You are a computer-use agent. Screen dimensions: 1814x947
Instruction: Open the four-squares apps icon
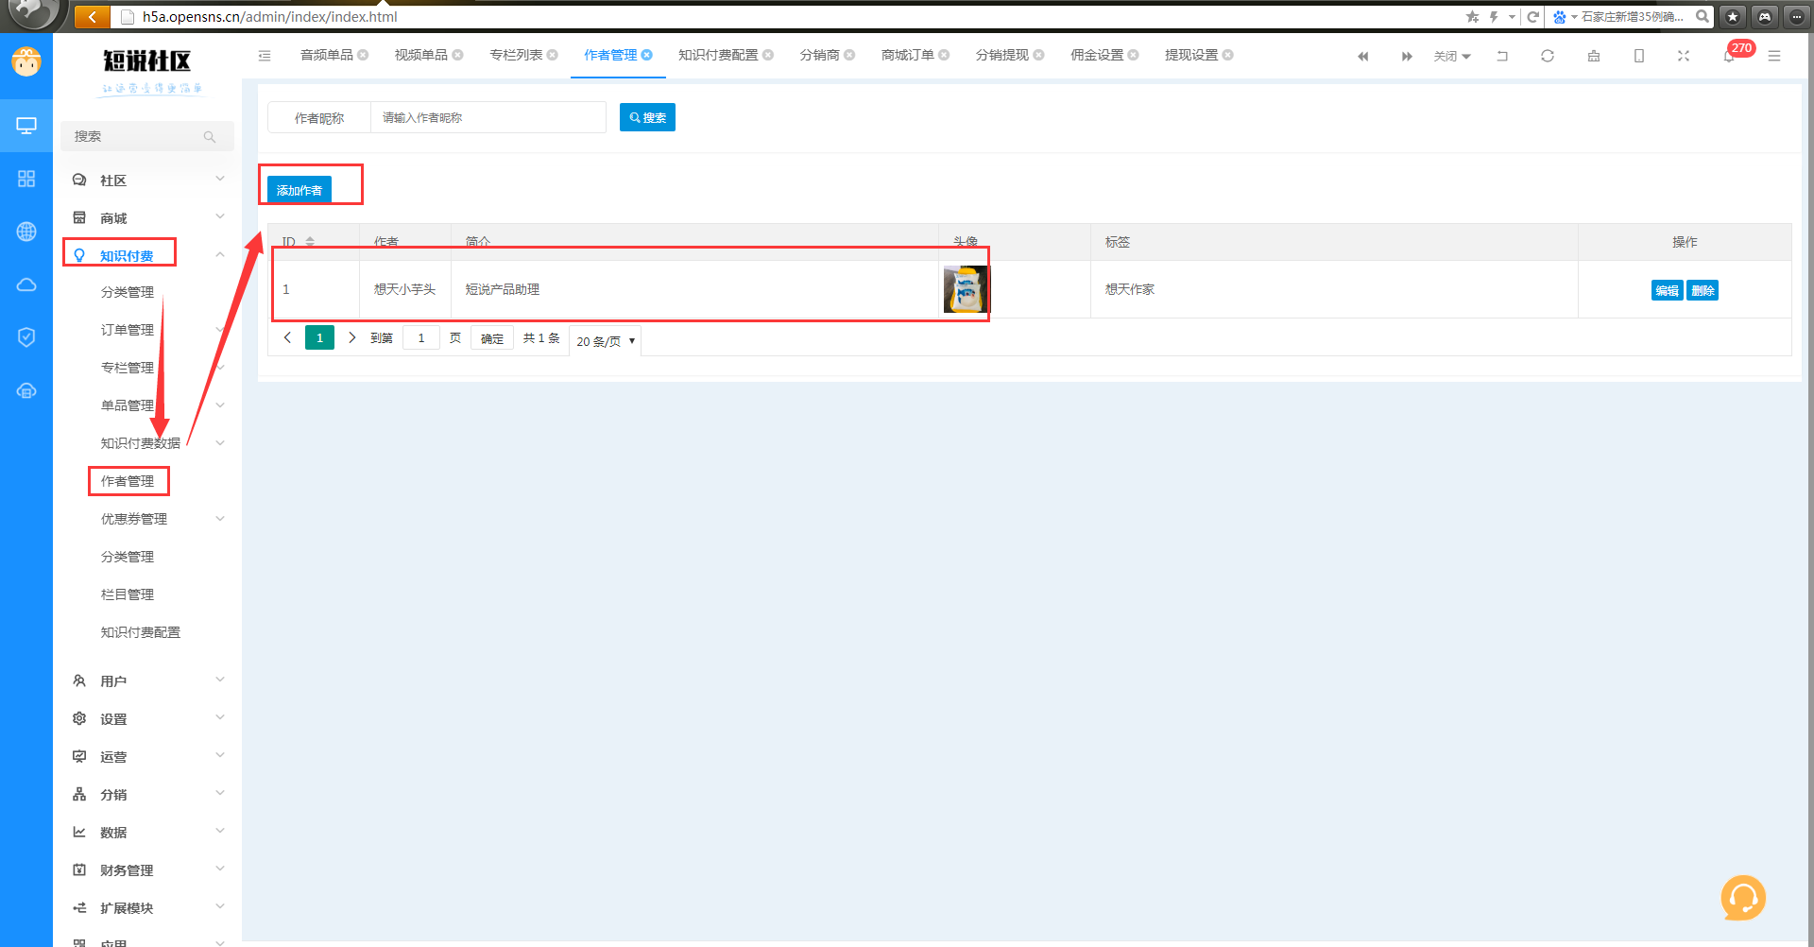coord(26,179)
